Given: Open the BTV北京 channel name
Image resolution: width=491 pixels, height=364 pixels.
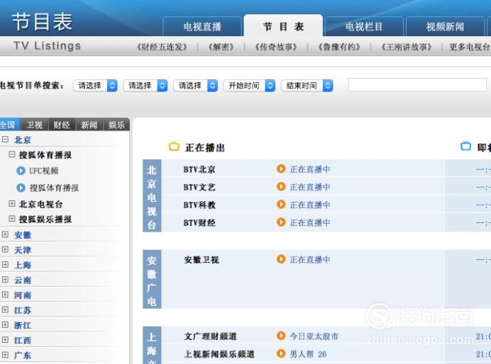Looking at the screenshot, I should point(199,170).
